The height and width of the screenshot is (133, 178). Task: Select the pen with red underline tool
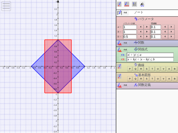[x=127, y=4]
